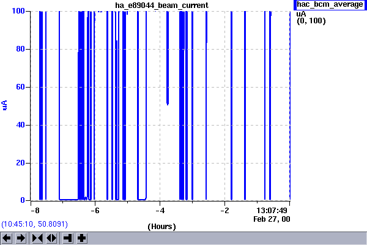Click the Feb 27, 00 date label
This screenshot has height=245, width=367.
[x=272, y=218]
